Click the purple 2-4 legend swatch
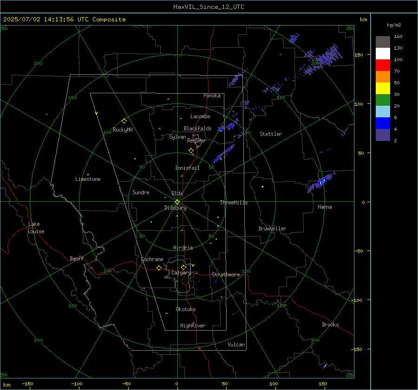This screenshot has width=418, height=390. click(x=383, y=135)
